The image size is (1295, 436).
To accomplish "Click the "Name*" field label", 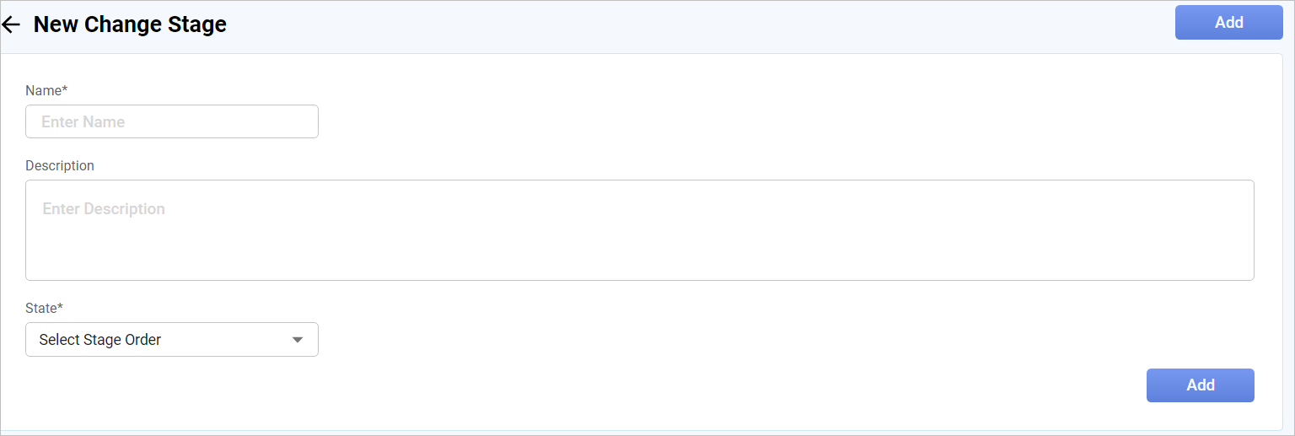I will [x=46, y=90].
